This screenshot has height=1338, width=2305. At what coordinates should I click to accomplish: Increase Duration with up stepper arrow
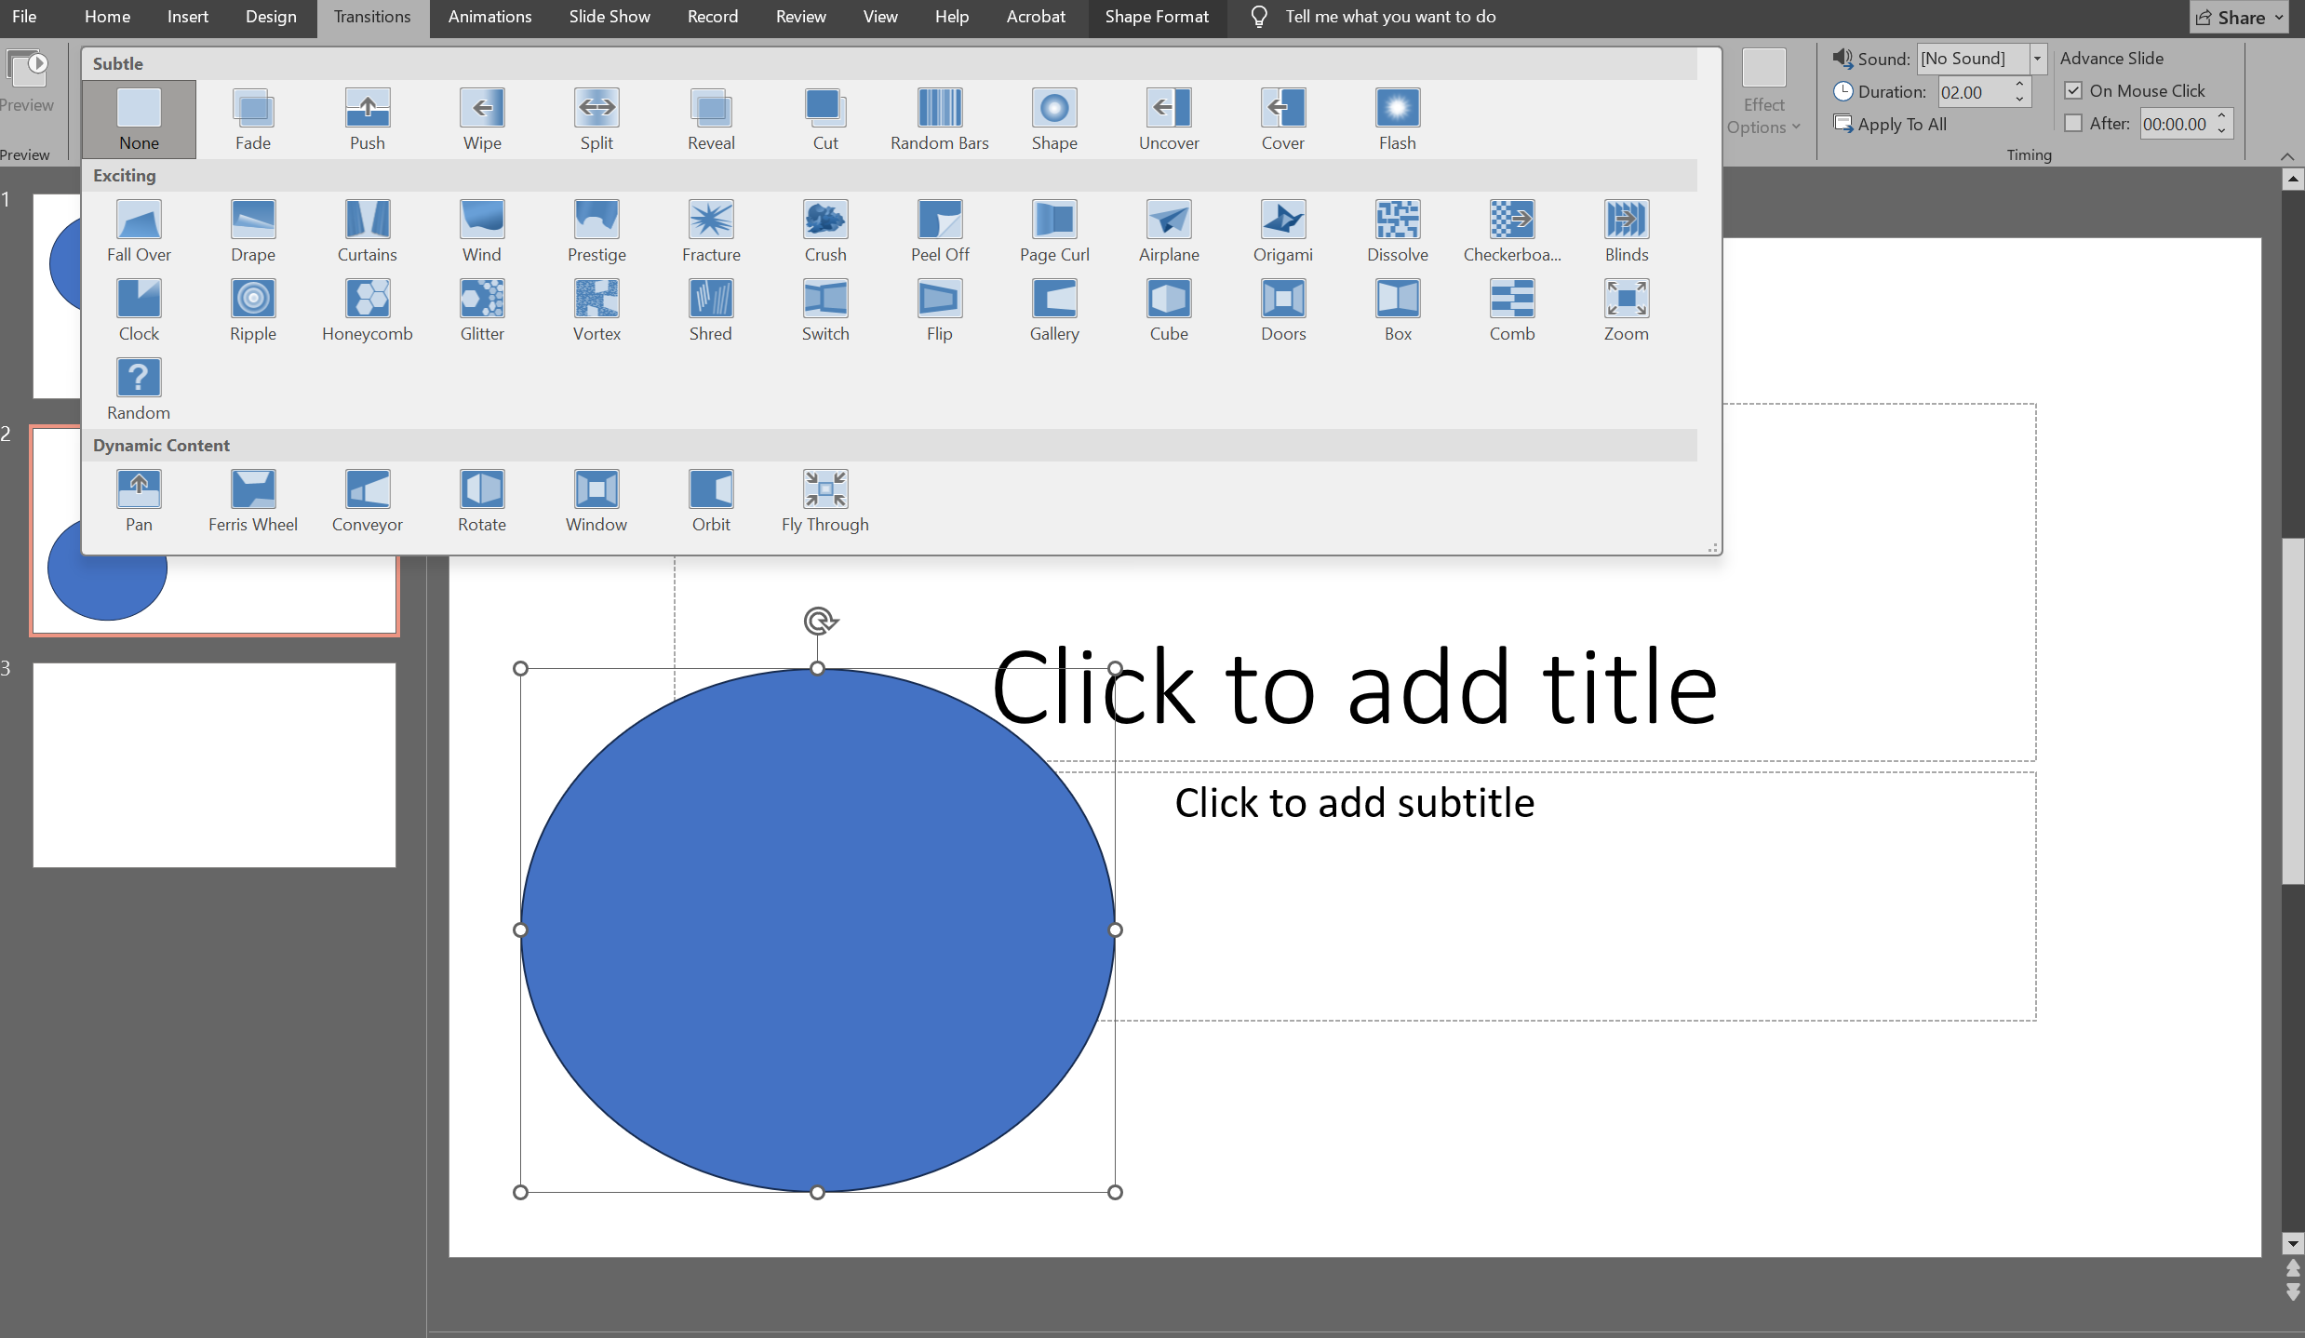pyautogui.click(x=2019, y=85)
